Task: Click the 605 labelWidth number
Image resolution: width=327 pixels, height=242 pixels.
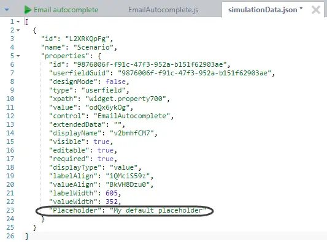Action: 112,193
